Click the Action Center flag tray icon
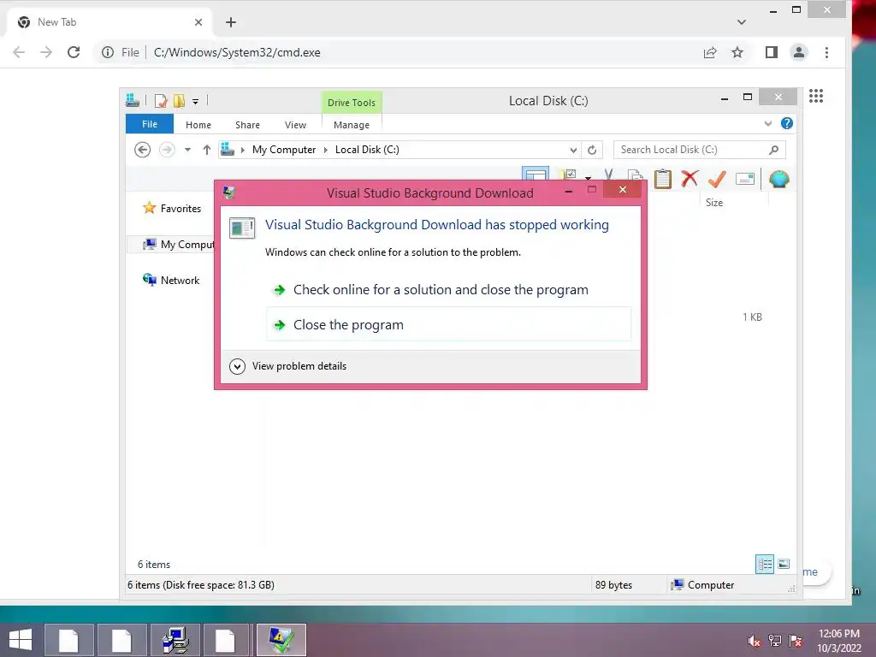876x657 pixels. 796,641
